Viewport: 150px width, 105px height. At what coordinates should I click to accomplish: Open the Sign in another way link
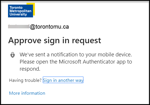coord(63,80)
